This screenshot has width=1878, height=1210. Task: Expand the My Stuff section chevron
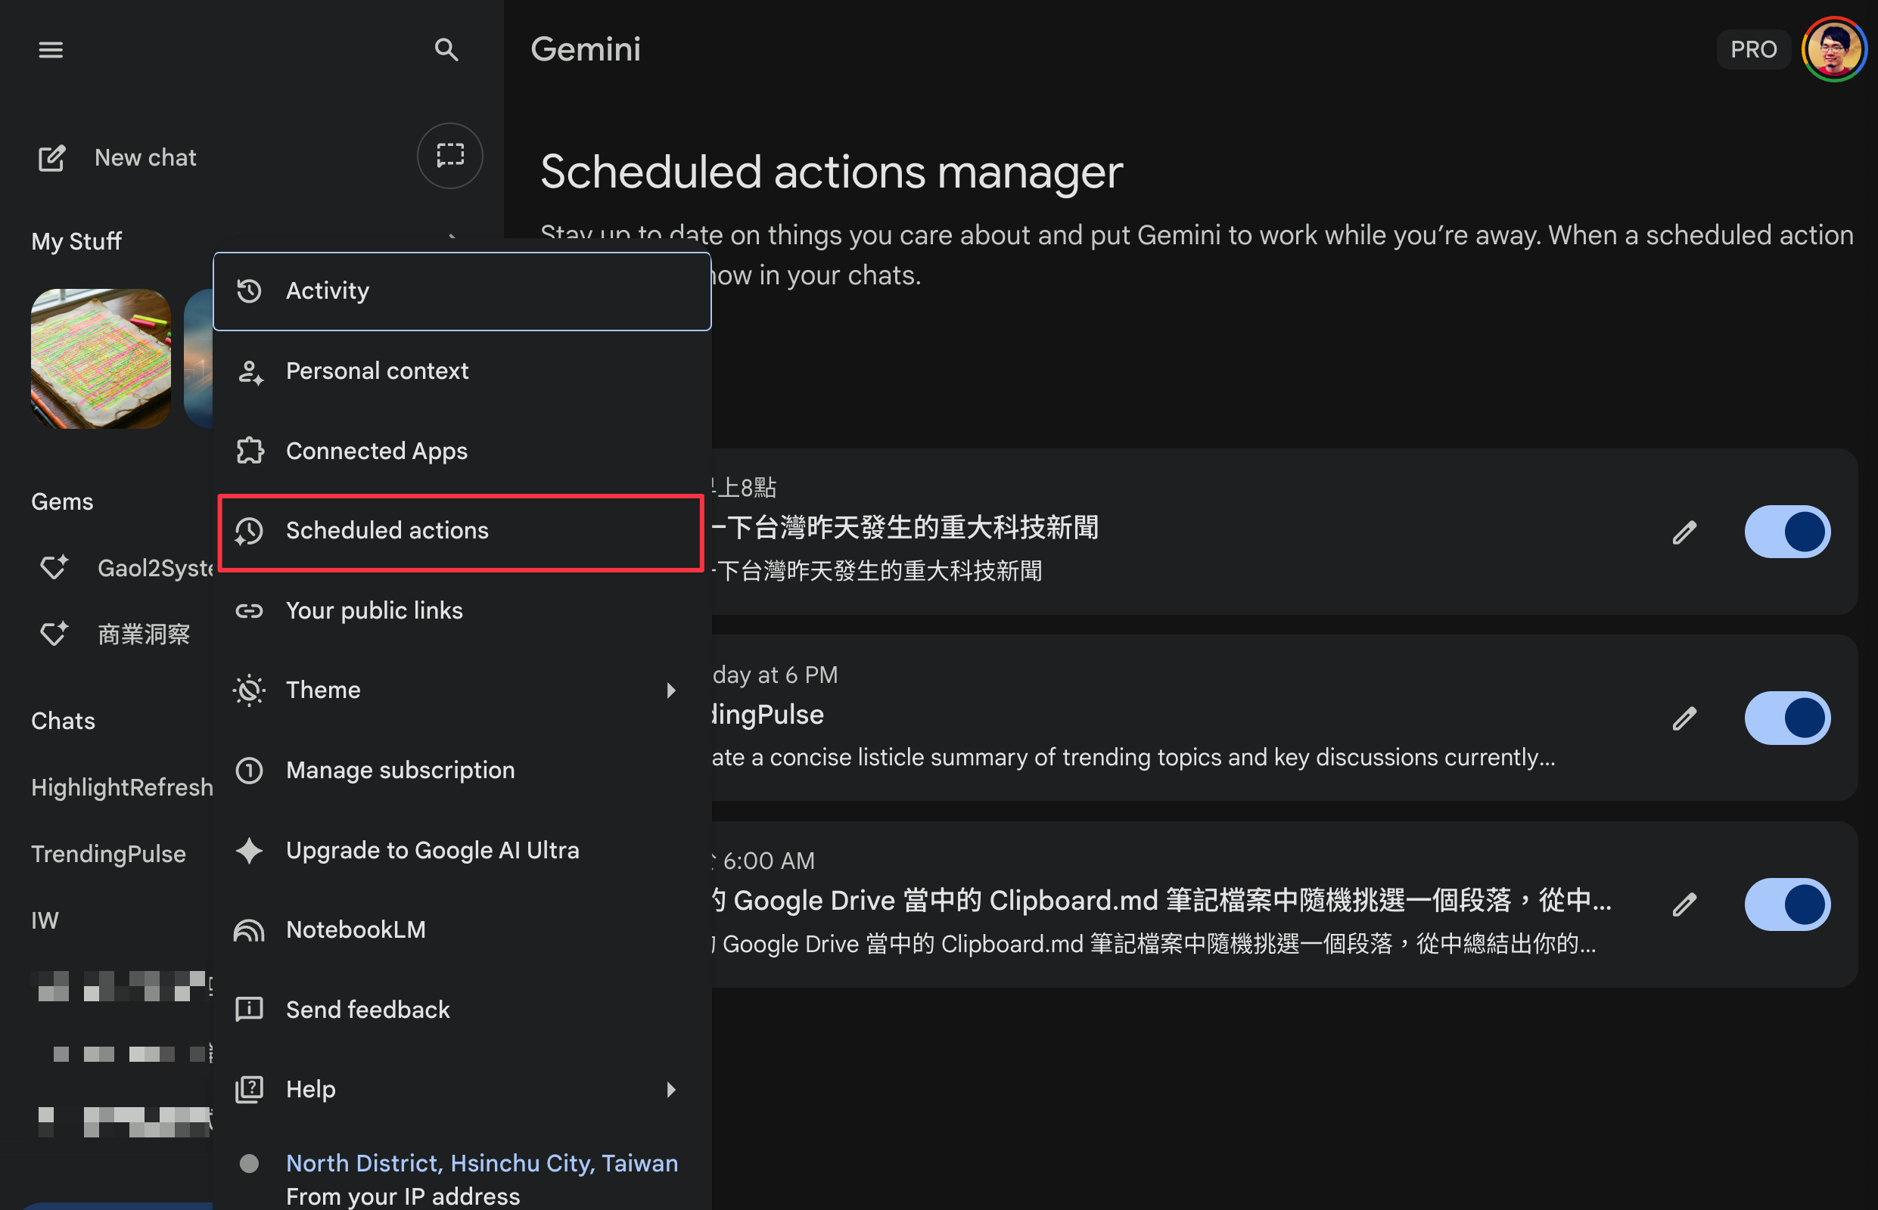452,236
